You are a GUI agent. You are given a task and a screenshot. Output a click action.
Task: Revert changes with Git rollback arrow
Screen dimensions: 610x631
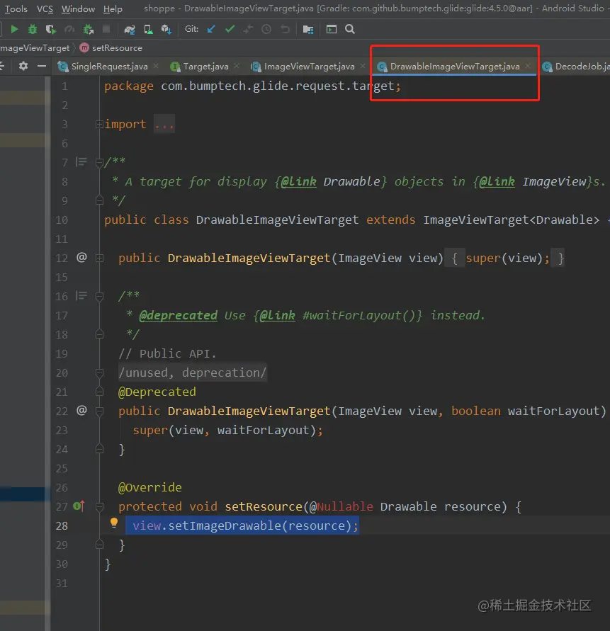click(285, 29)
